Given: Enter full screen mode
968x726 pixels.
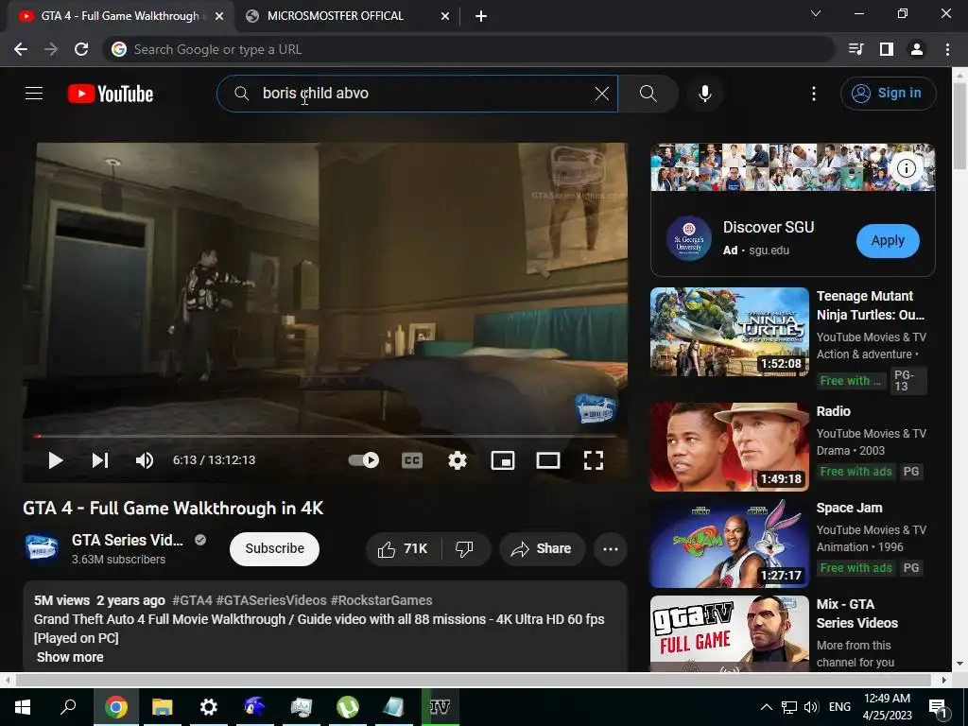Looking at the screenshot, I should point(594,460).
